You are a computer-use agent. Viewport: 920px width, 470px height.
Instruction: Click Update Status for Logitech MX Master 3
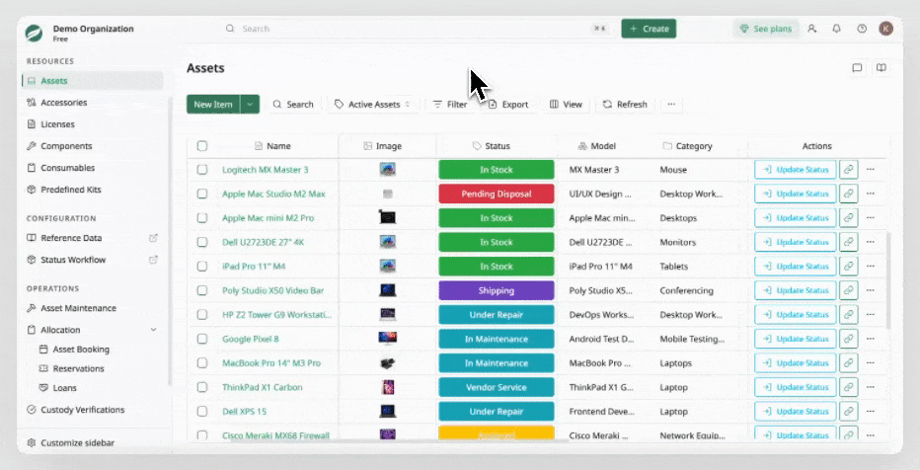796,170
